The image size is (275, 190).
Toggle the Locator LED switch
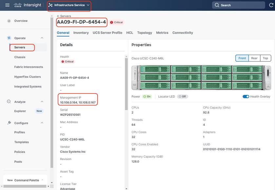click(x=182, y=96)
